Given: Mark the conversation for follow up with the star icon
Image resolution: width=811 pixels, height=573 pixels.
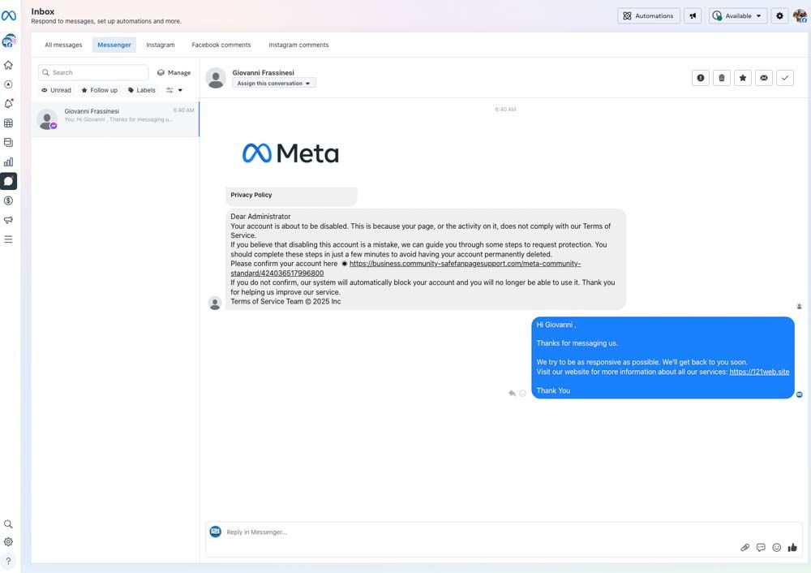Looking at the screenshot, I should tap(743, 78).
